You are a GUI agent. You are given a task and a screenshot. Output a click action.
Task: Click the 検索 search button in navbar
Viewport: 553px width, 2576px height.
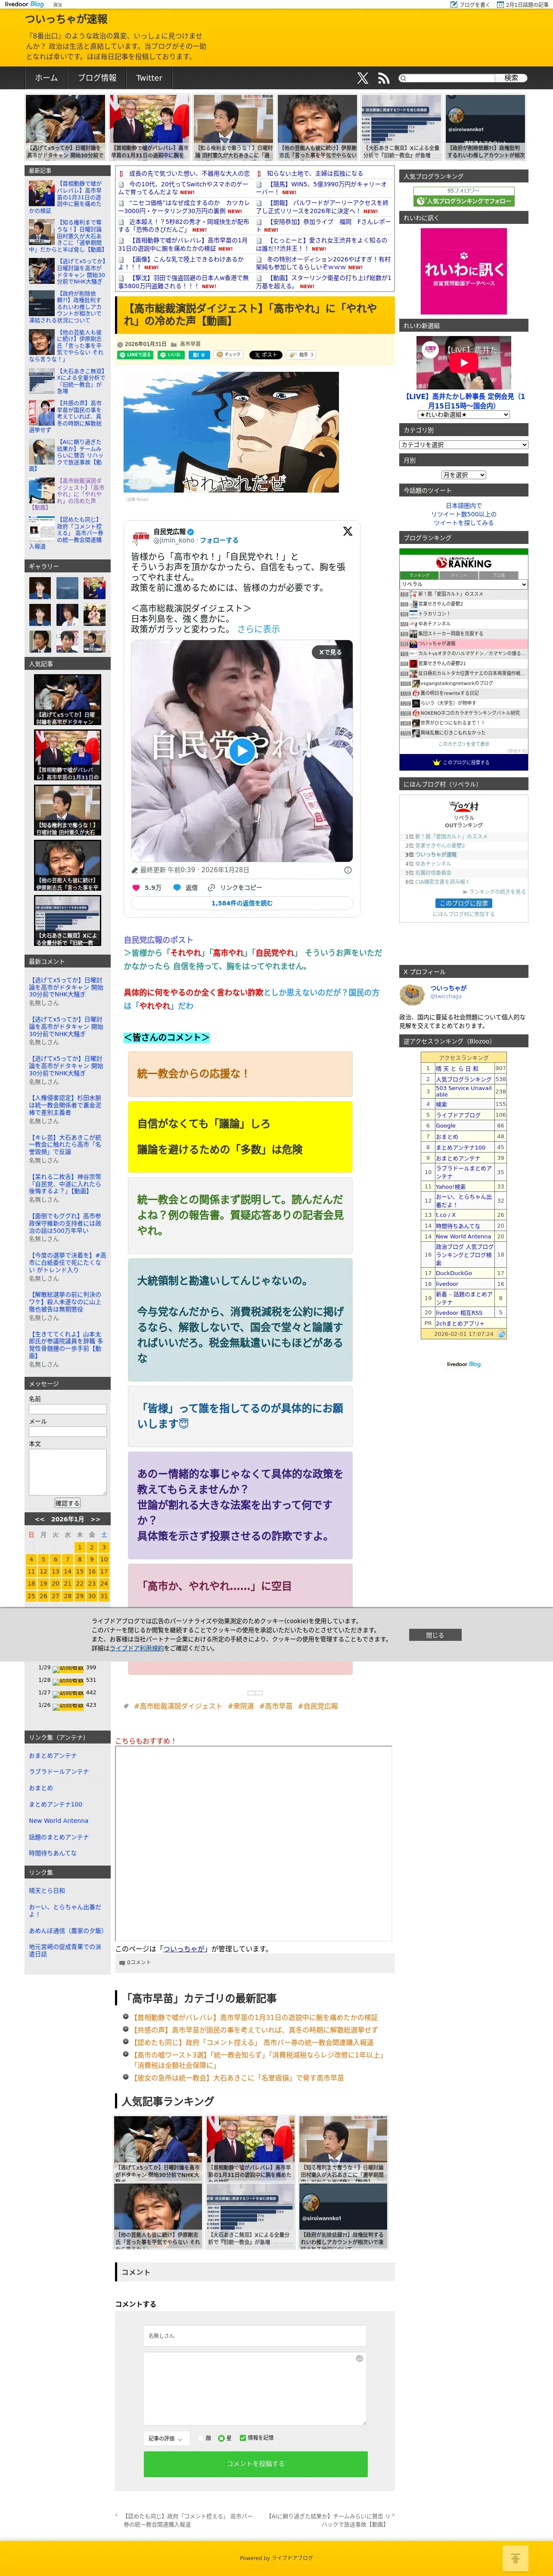(x=511, y=78)
